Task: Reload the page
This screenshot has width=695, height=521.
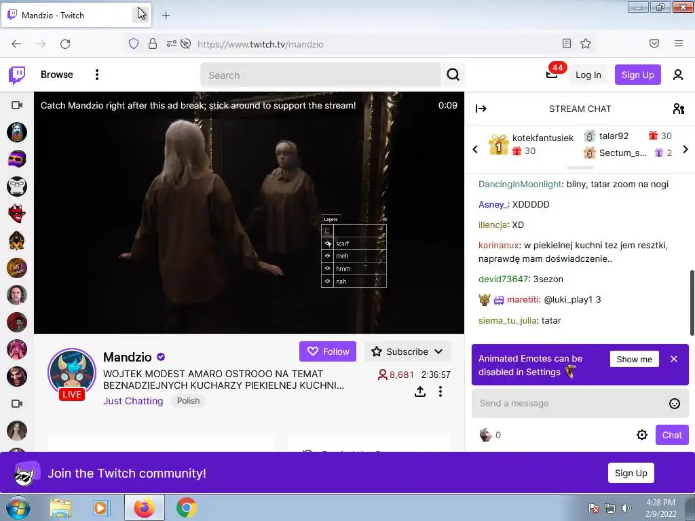Action: pyautogui.click(x=65, y=43)
